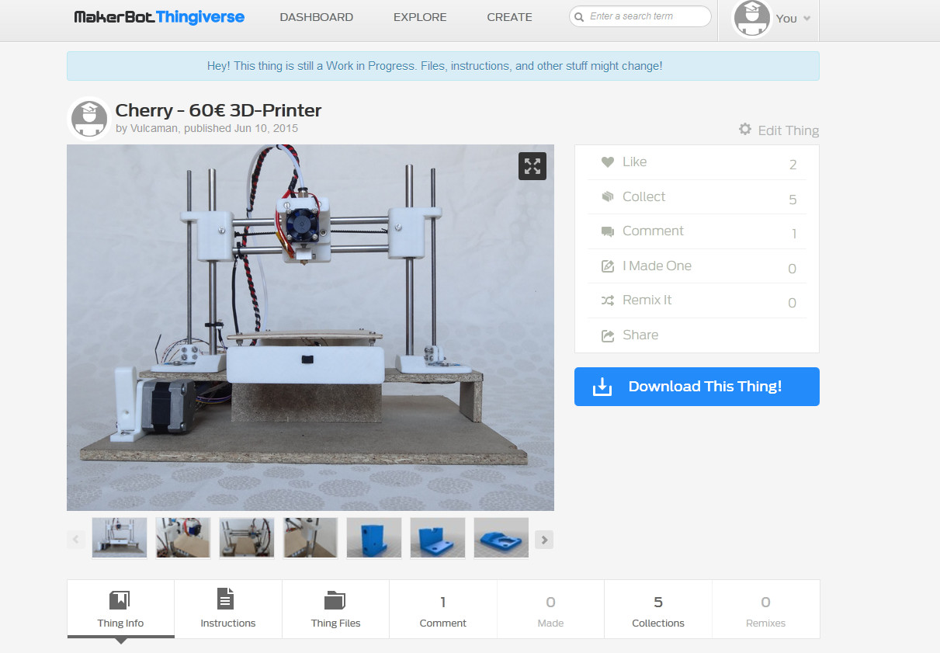Click the Work in Progress notice banner
This screenshot has width=940, height=653.
tap(443, 66)
